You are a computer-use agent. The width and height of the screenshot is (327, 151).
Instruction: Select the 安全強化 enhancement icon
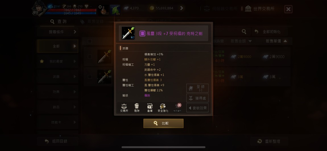(x=163, y=106)
